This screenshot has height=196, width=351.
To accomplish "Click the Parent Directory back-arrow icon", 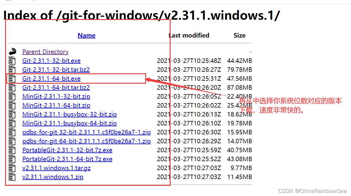I will (x=13, y=52).
